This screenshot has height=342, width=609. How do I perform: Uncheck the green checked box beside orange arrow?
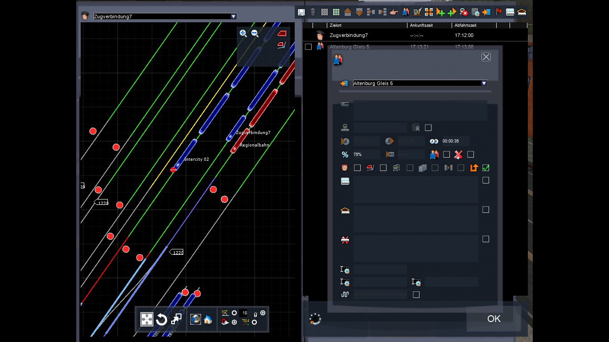pyautogui.click(x=486, y=168)
